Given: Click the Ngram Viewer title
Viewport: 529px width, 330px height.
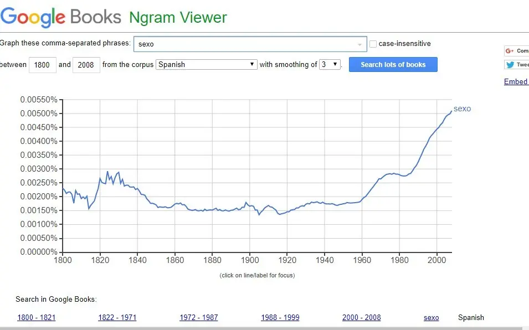Looking at the screenshot, I should point(178,18).
